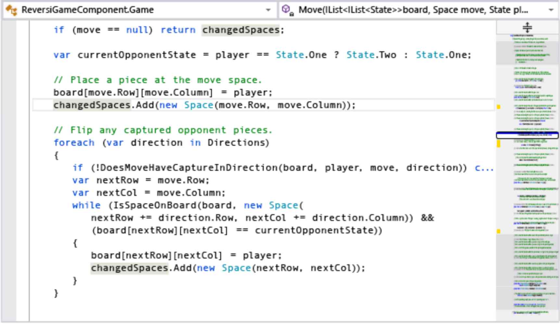This screenshot has height=324, width=560.
Task: Select the ReversiGameComponent.Game text in navigation bar
Action: point(87,10)
